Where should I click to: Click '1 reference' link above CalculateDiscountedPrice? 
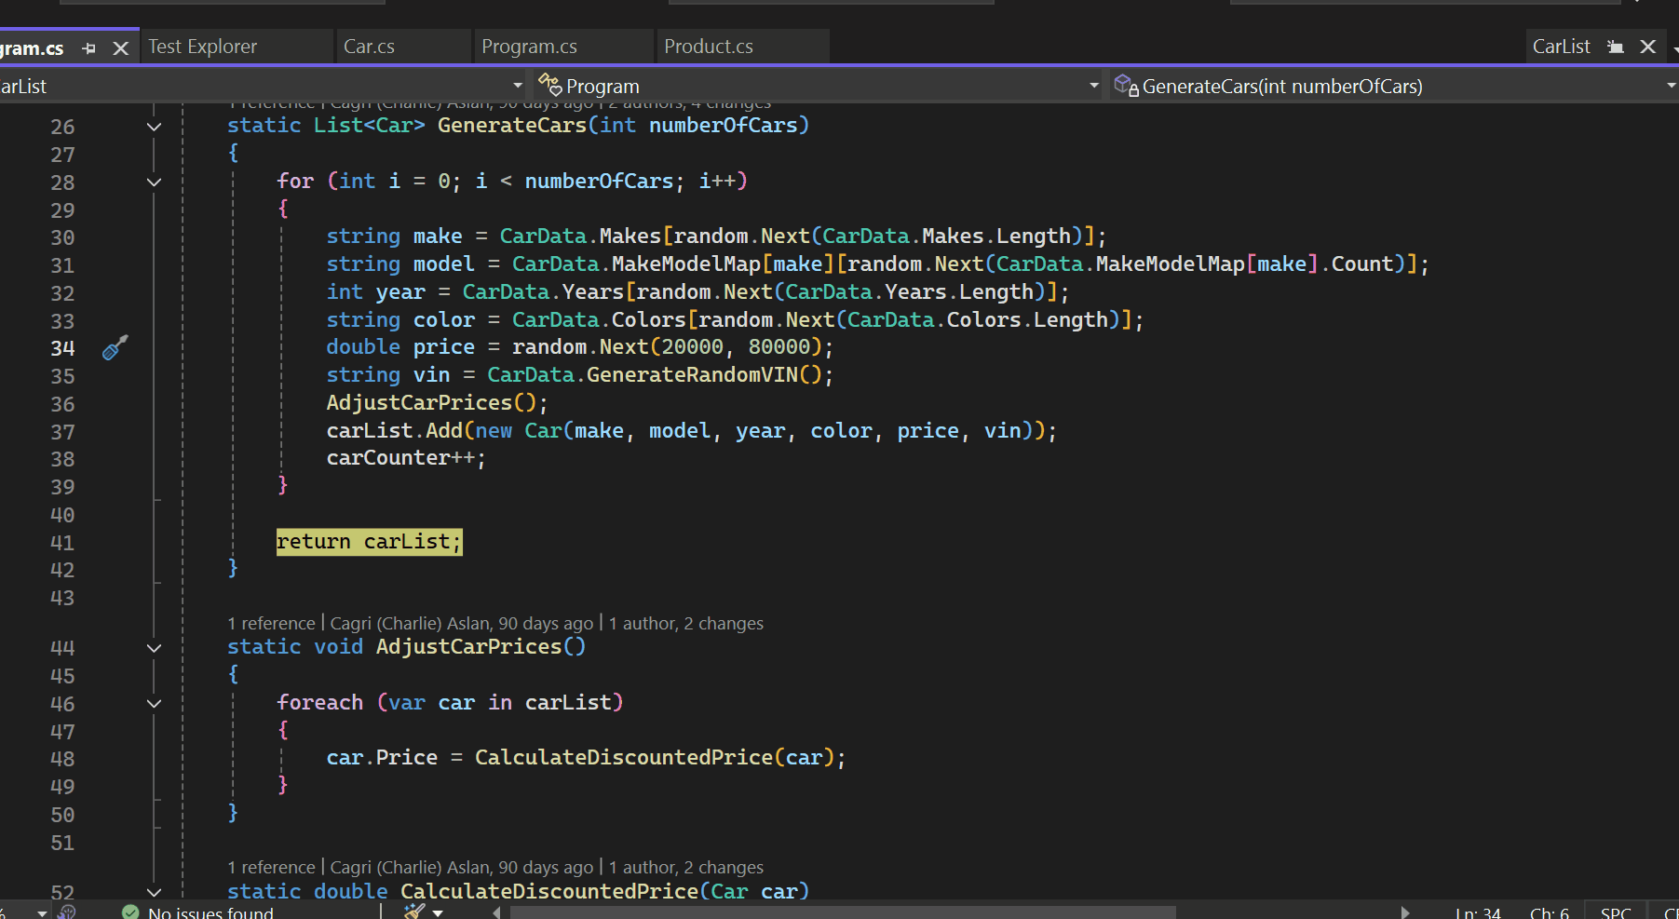tap(271, 867)
